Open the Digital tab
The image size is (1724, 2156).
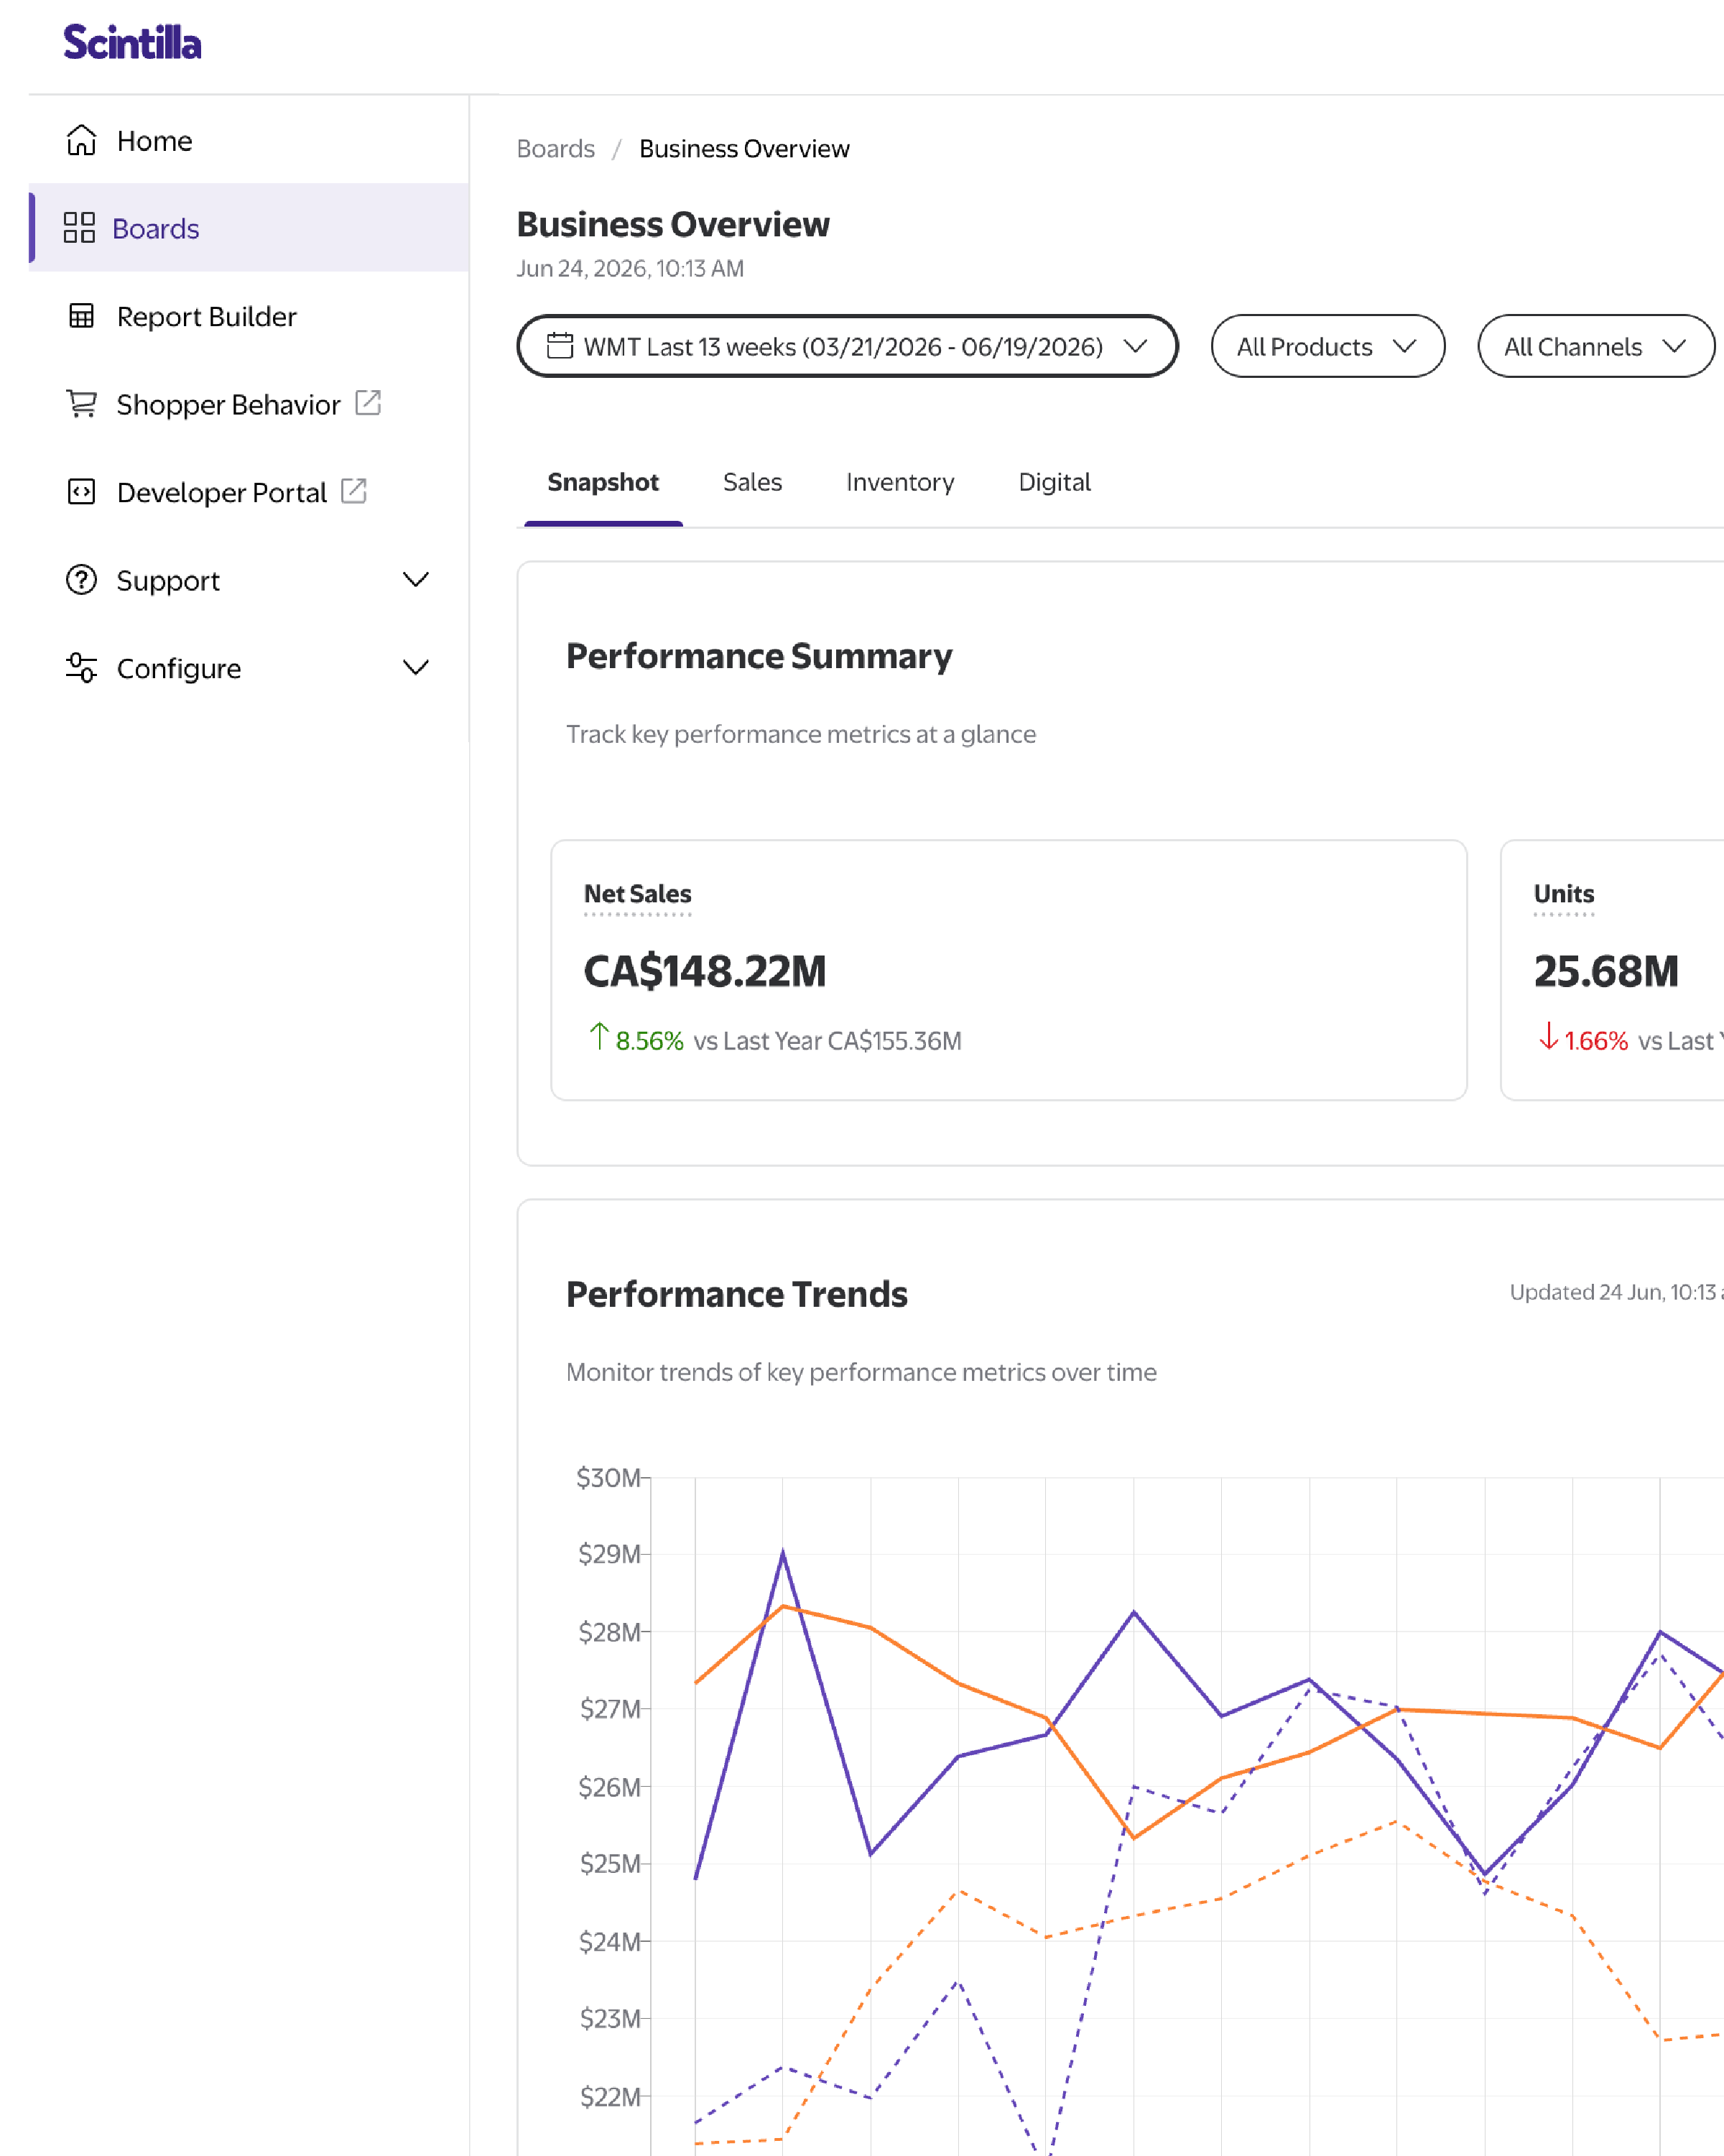tap(1054, 482)
